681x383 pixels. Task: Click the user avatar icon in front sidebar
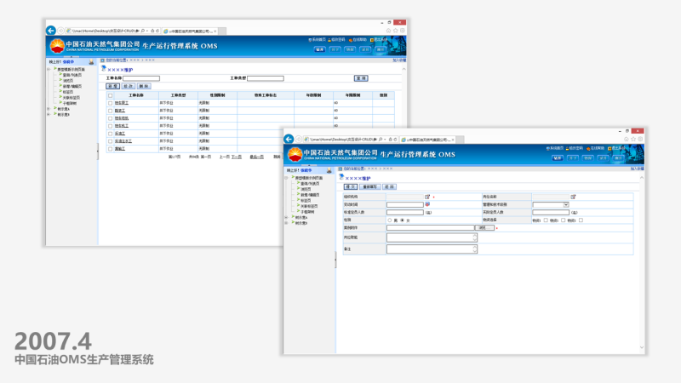click(x=329, y=171)
